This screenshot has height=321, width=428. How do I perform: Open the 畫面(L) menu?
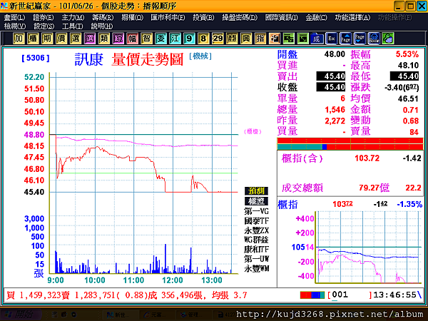click(14, 18)
